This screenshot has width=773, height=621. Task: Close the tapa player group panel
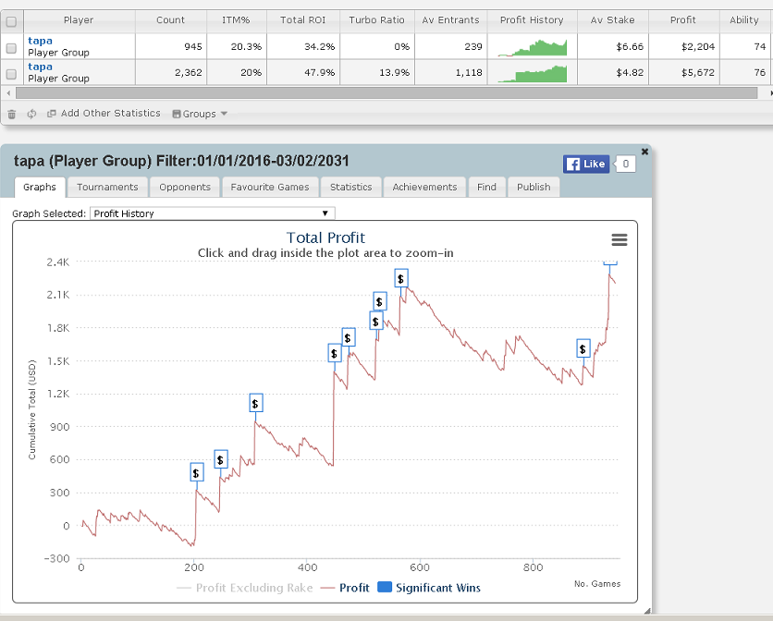pyautogui.click(x=644, y=151)
